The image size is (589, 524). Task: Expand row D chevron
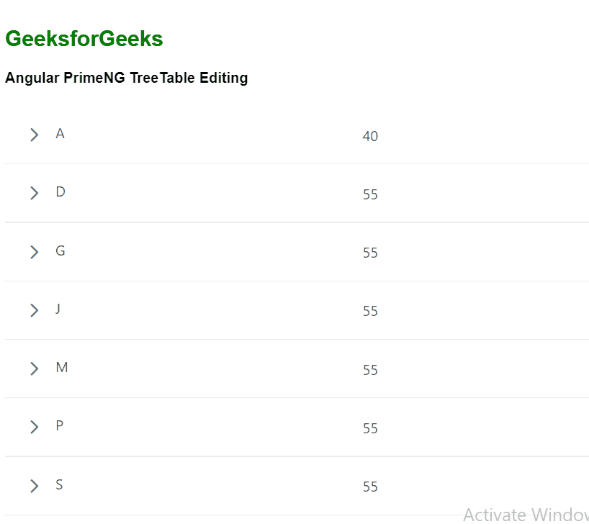[x=34, y=193]
